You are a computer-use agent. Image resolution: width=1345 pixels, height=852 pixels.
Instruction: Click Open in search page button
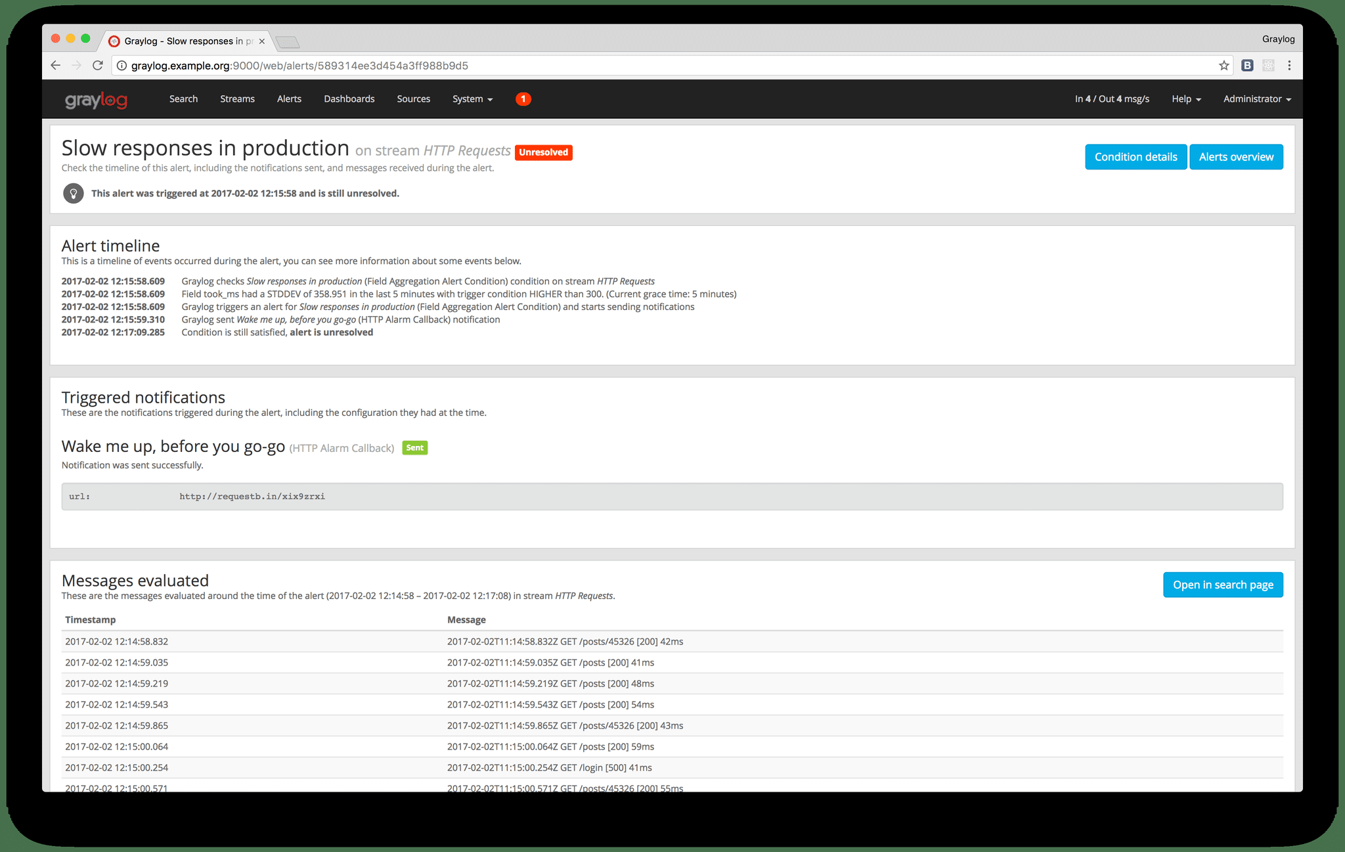click(1222, 585)
